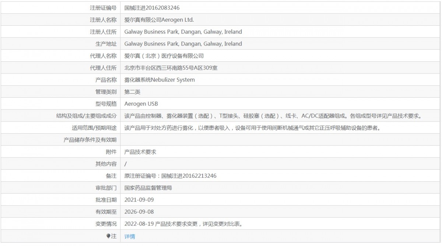The width and height of the screenshot is (442, 246).
Task: Click the registration number 国械注进20162083246
Action: pos(152,8)
